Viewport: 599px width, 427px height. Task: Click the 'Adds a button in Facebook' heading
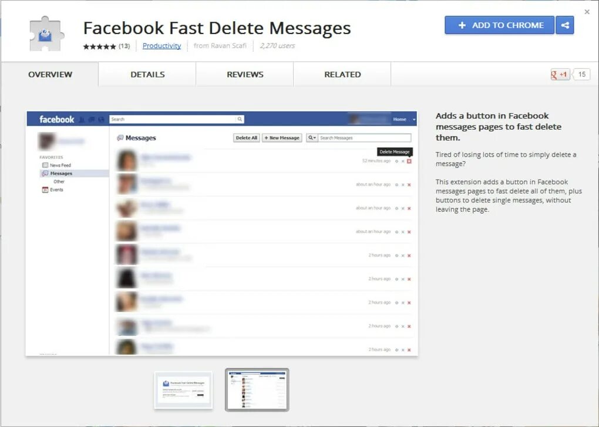coord(499,127)
